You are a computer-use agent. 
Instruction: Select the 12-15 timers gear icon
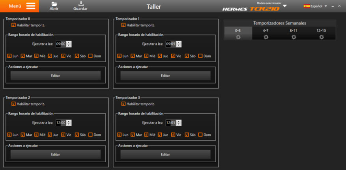[322, 37]
